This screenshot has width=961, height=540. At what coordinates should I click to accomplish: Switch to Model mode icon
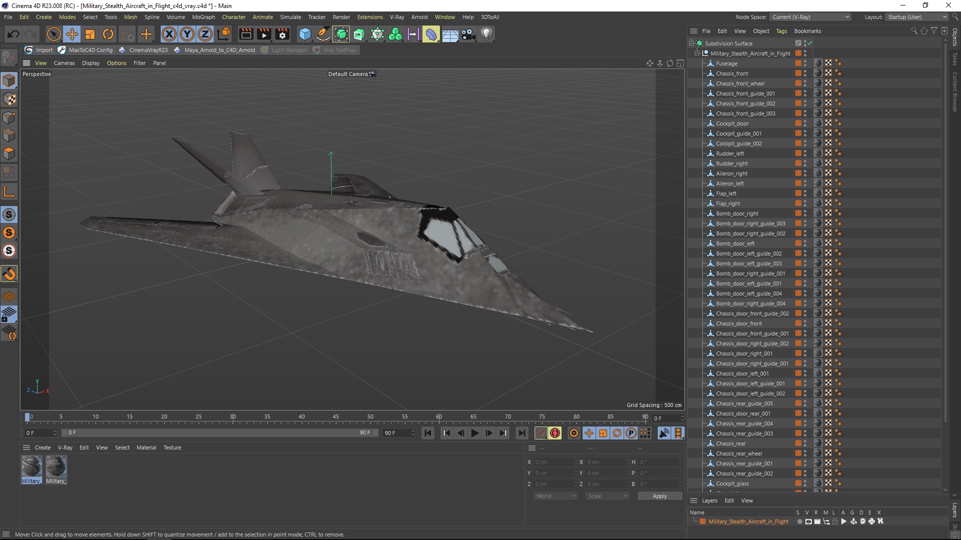pos(9,80)
